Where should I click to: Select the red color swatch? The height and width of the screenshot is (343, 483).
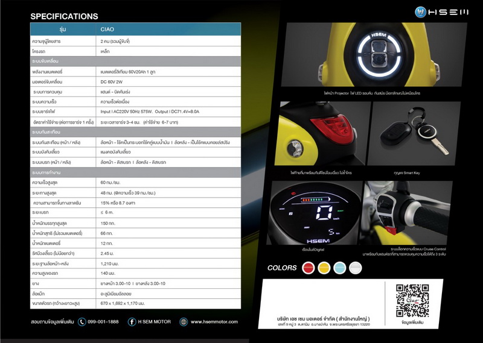[x=309, y=268]
